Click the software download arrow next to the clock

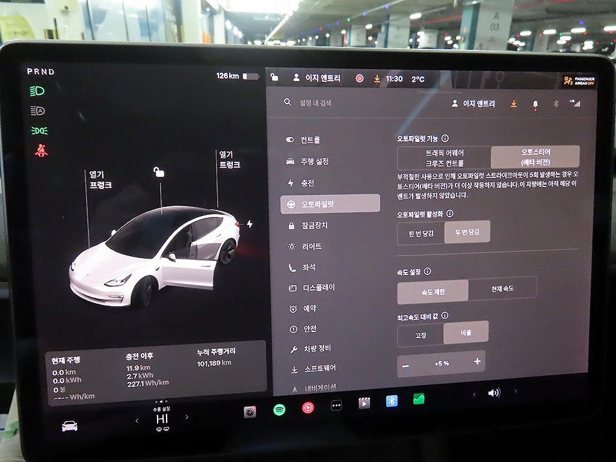tap(513, 103)
